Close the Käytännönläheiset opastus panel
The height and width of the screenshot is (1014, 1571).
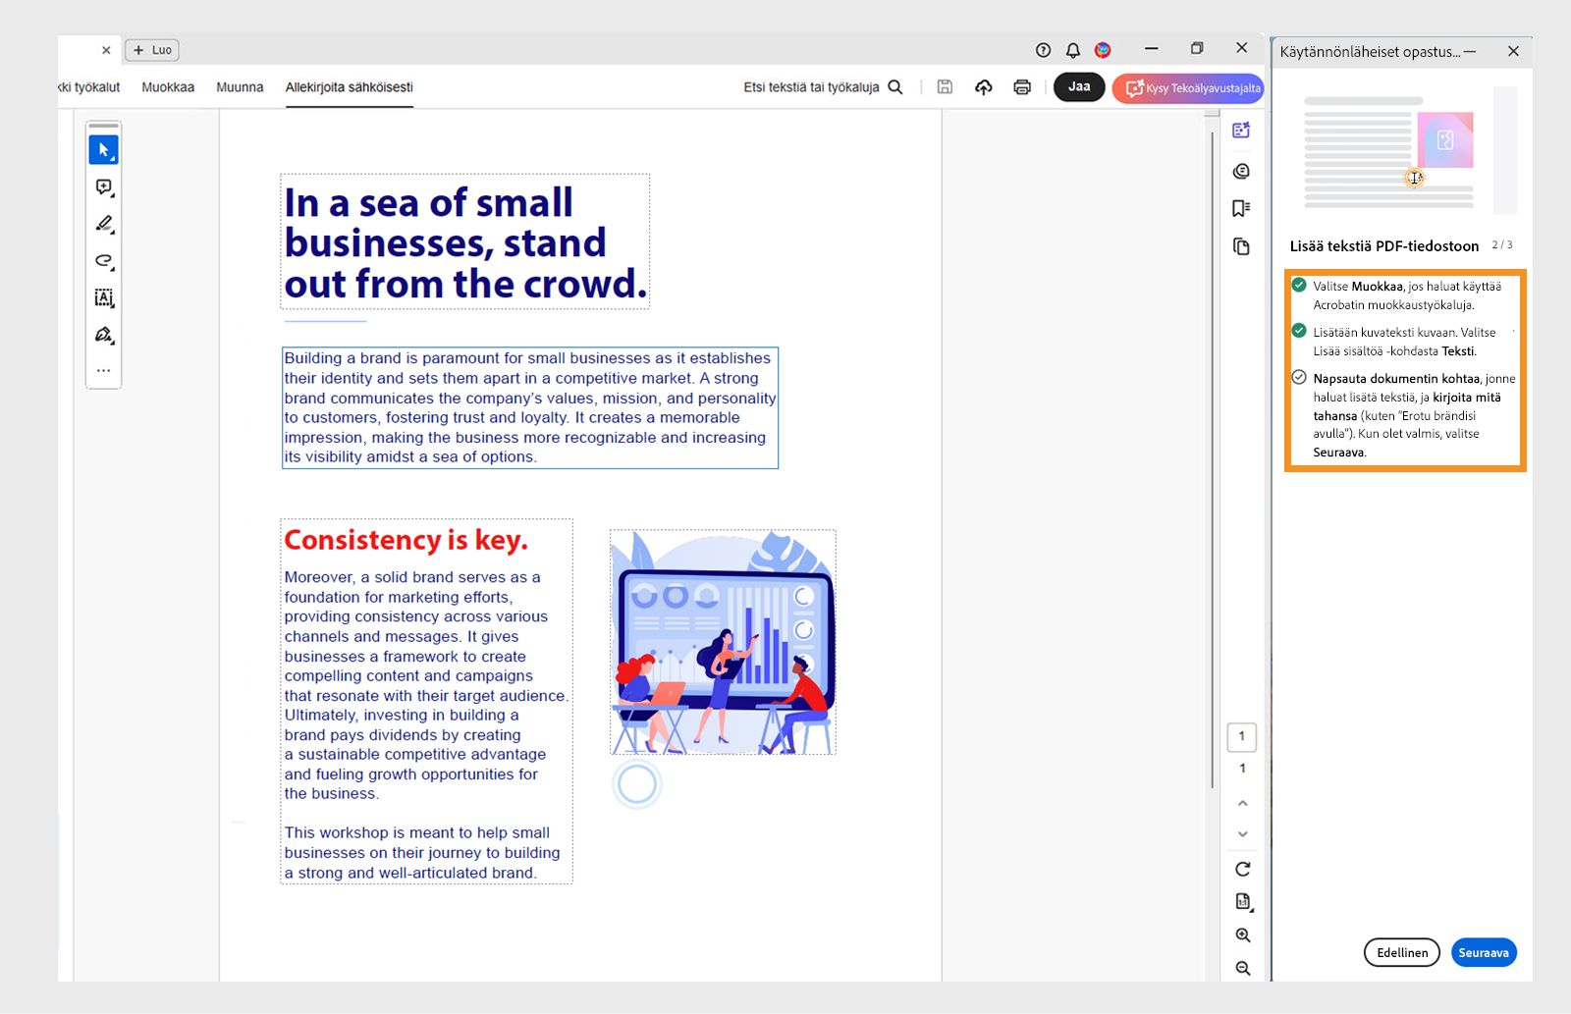[x=1513, y=51]
